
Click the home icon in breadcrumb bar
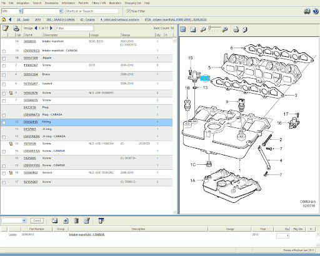(4, 19)
